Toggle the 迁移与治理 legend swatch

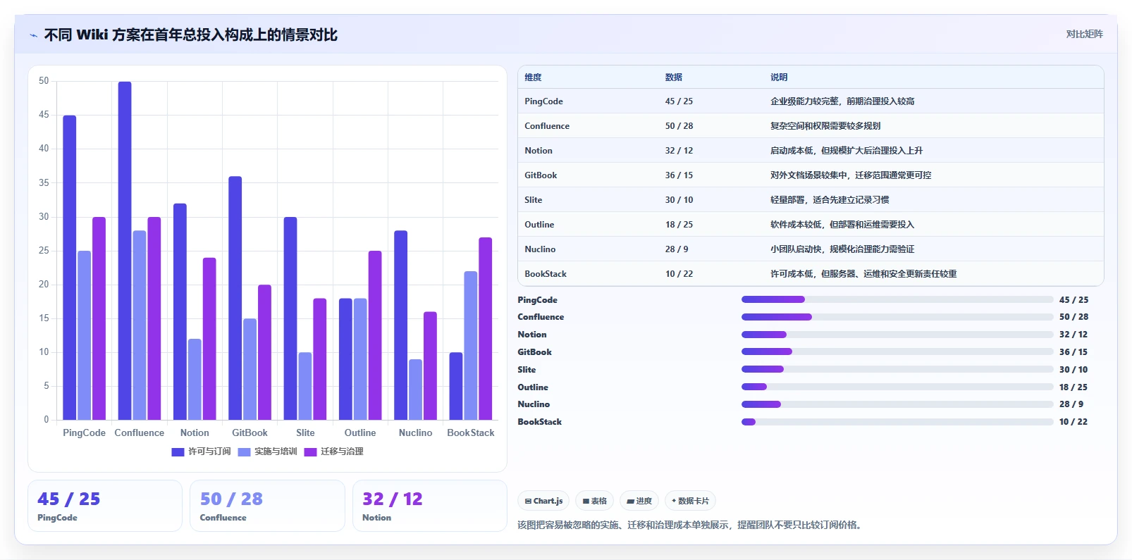tap(310, 452)
